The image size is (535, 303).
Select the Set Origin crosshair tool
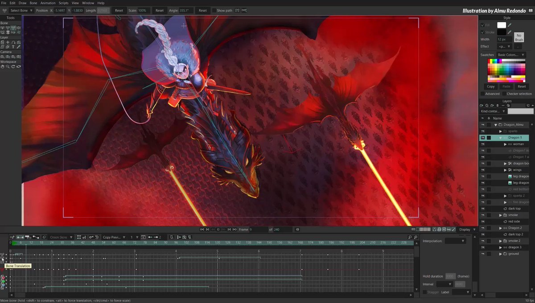[8, 42]
